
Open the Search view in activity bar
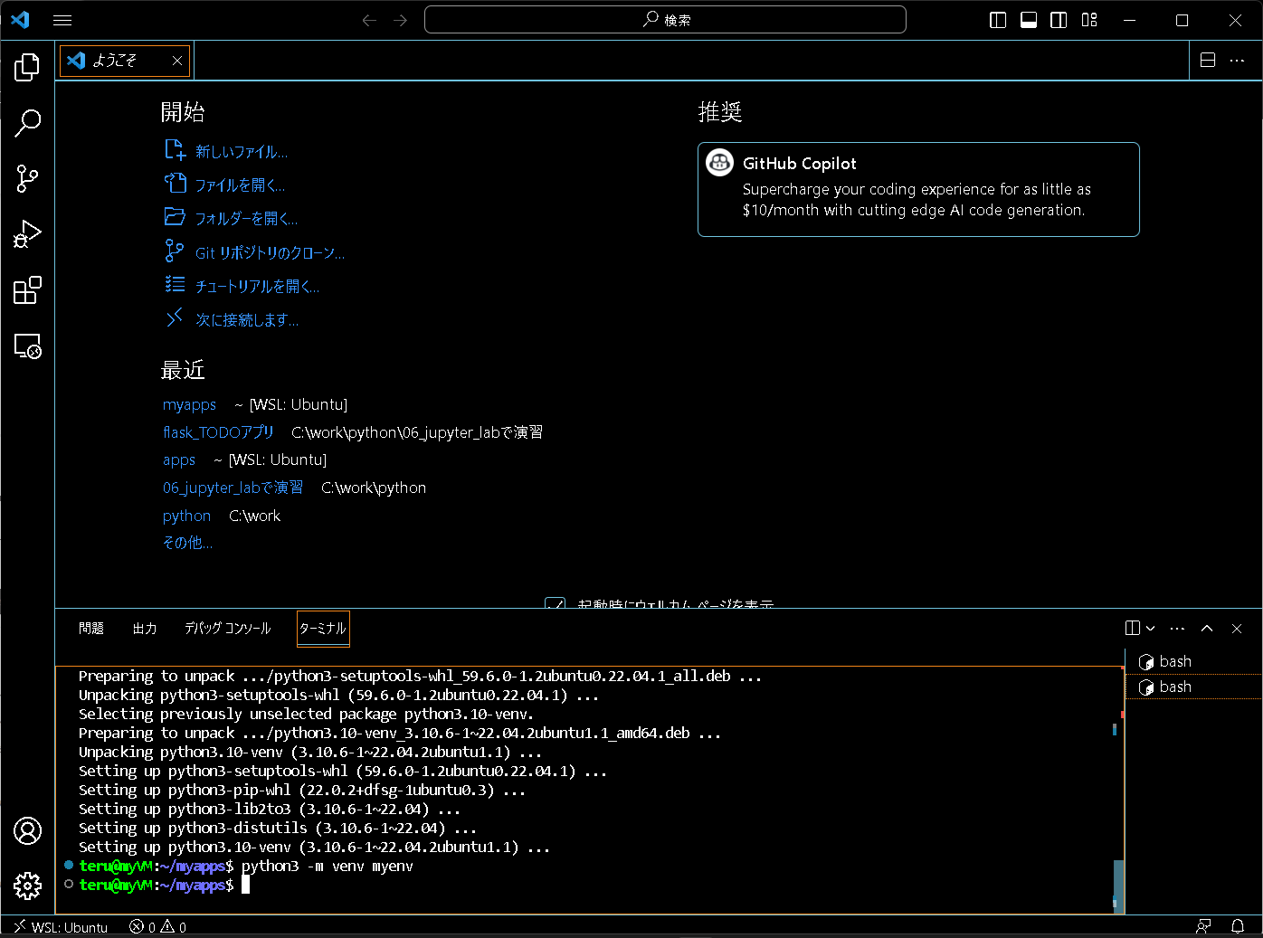(x=27, y=123)
